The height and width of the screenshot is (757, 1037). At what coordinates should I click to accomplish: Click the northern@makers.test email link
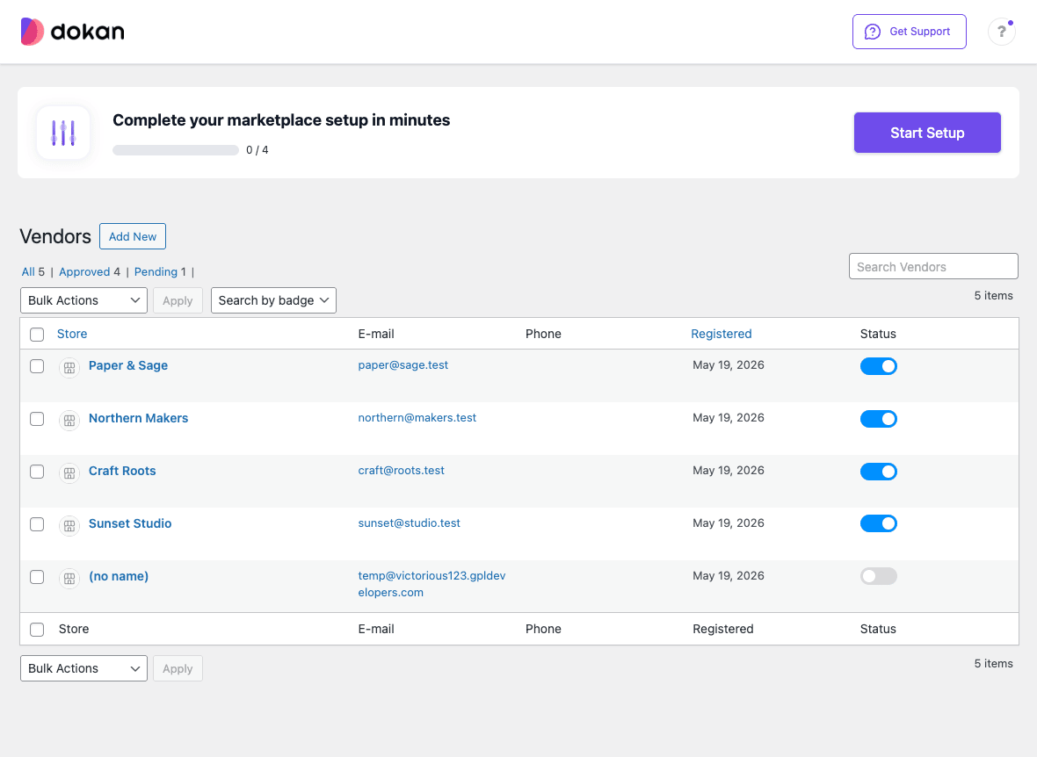pyautogui.click(x=417, y=418)
